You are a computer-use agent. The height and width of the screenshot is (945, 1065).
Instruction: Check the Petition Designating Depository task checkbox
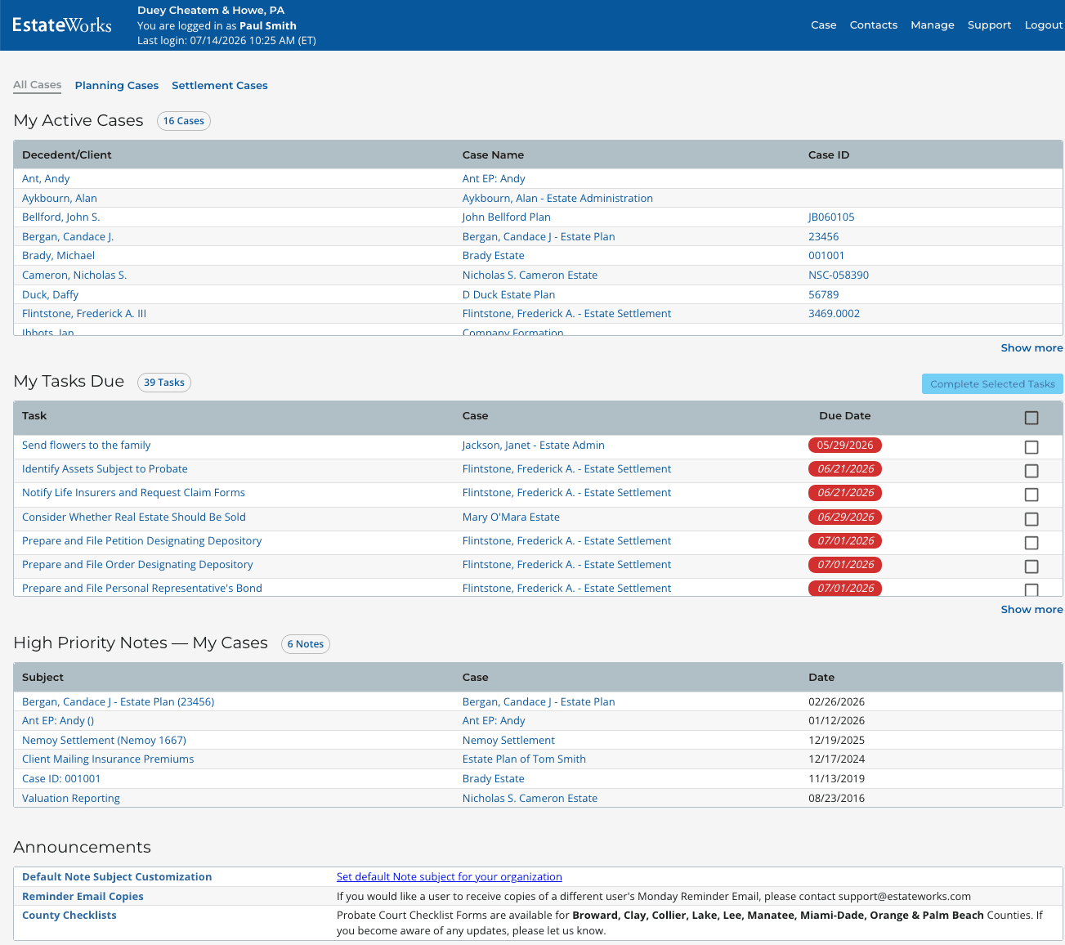1031,543
